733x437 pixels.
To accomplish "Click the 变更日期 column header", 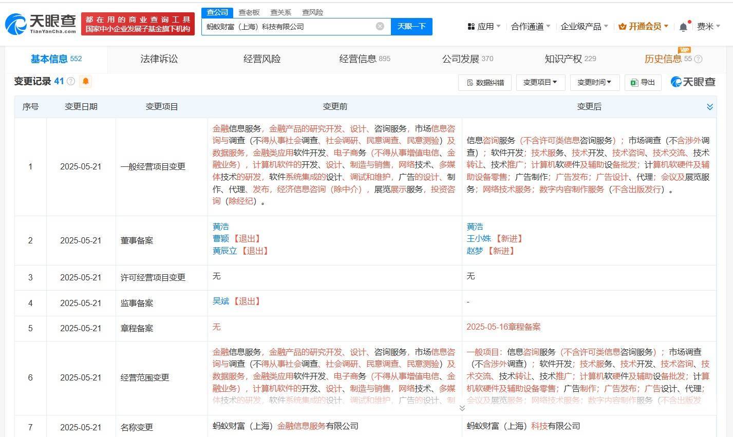I will click(x=81, y=107).
